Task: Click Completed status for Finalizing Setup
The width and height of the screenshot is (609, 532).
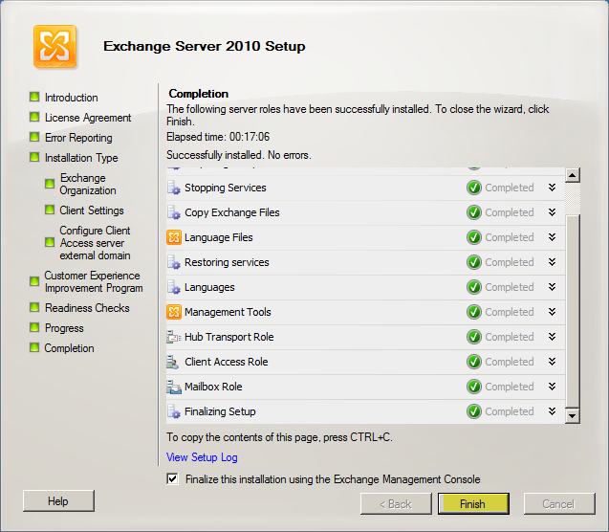Action: click(x=510, y=411)
